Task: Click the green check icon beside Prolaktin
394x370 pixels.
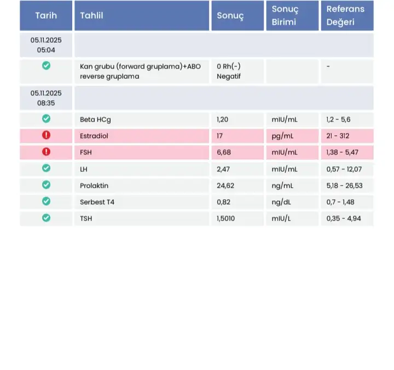Action: click(x=46, y=185)
